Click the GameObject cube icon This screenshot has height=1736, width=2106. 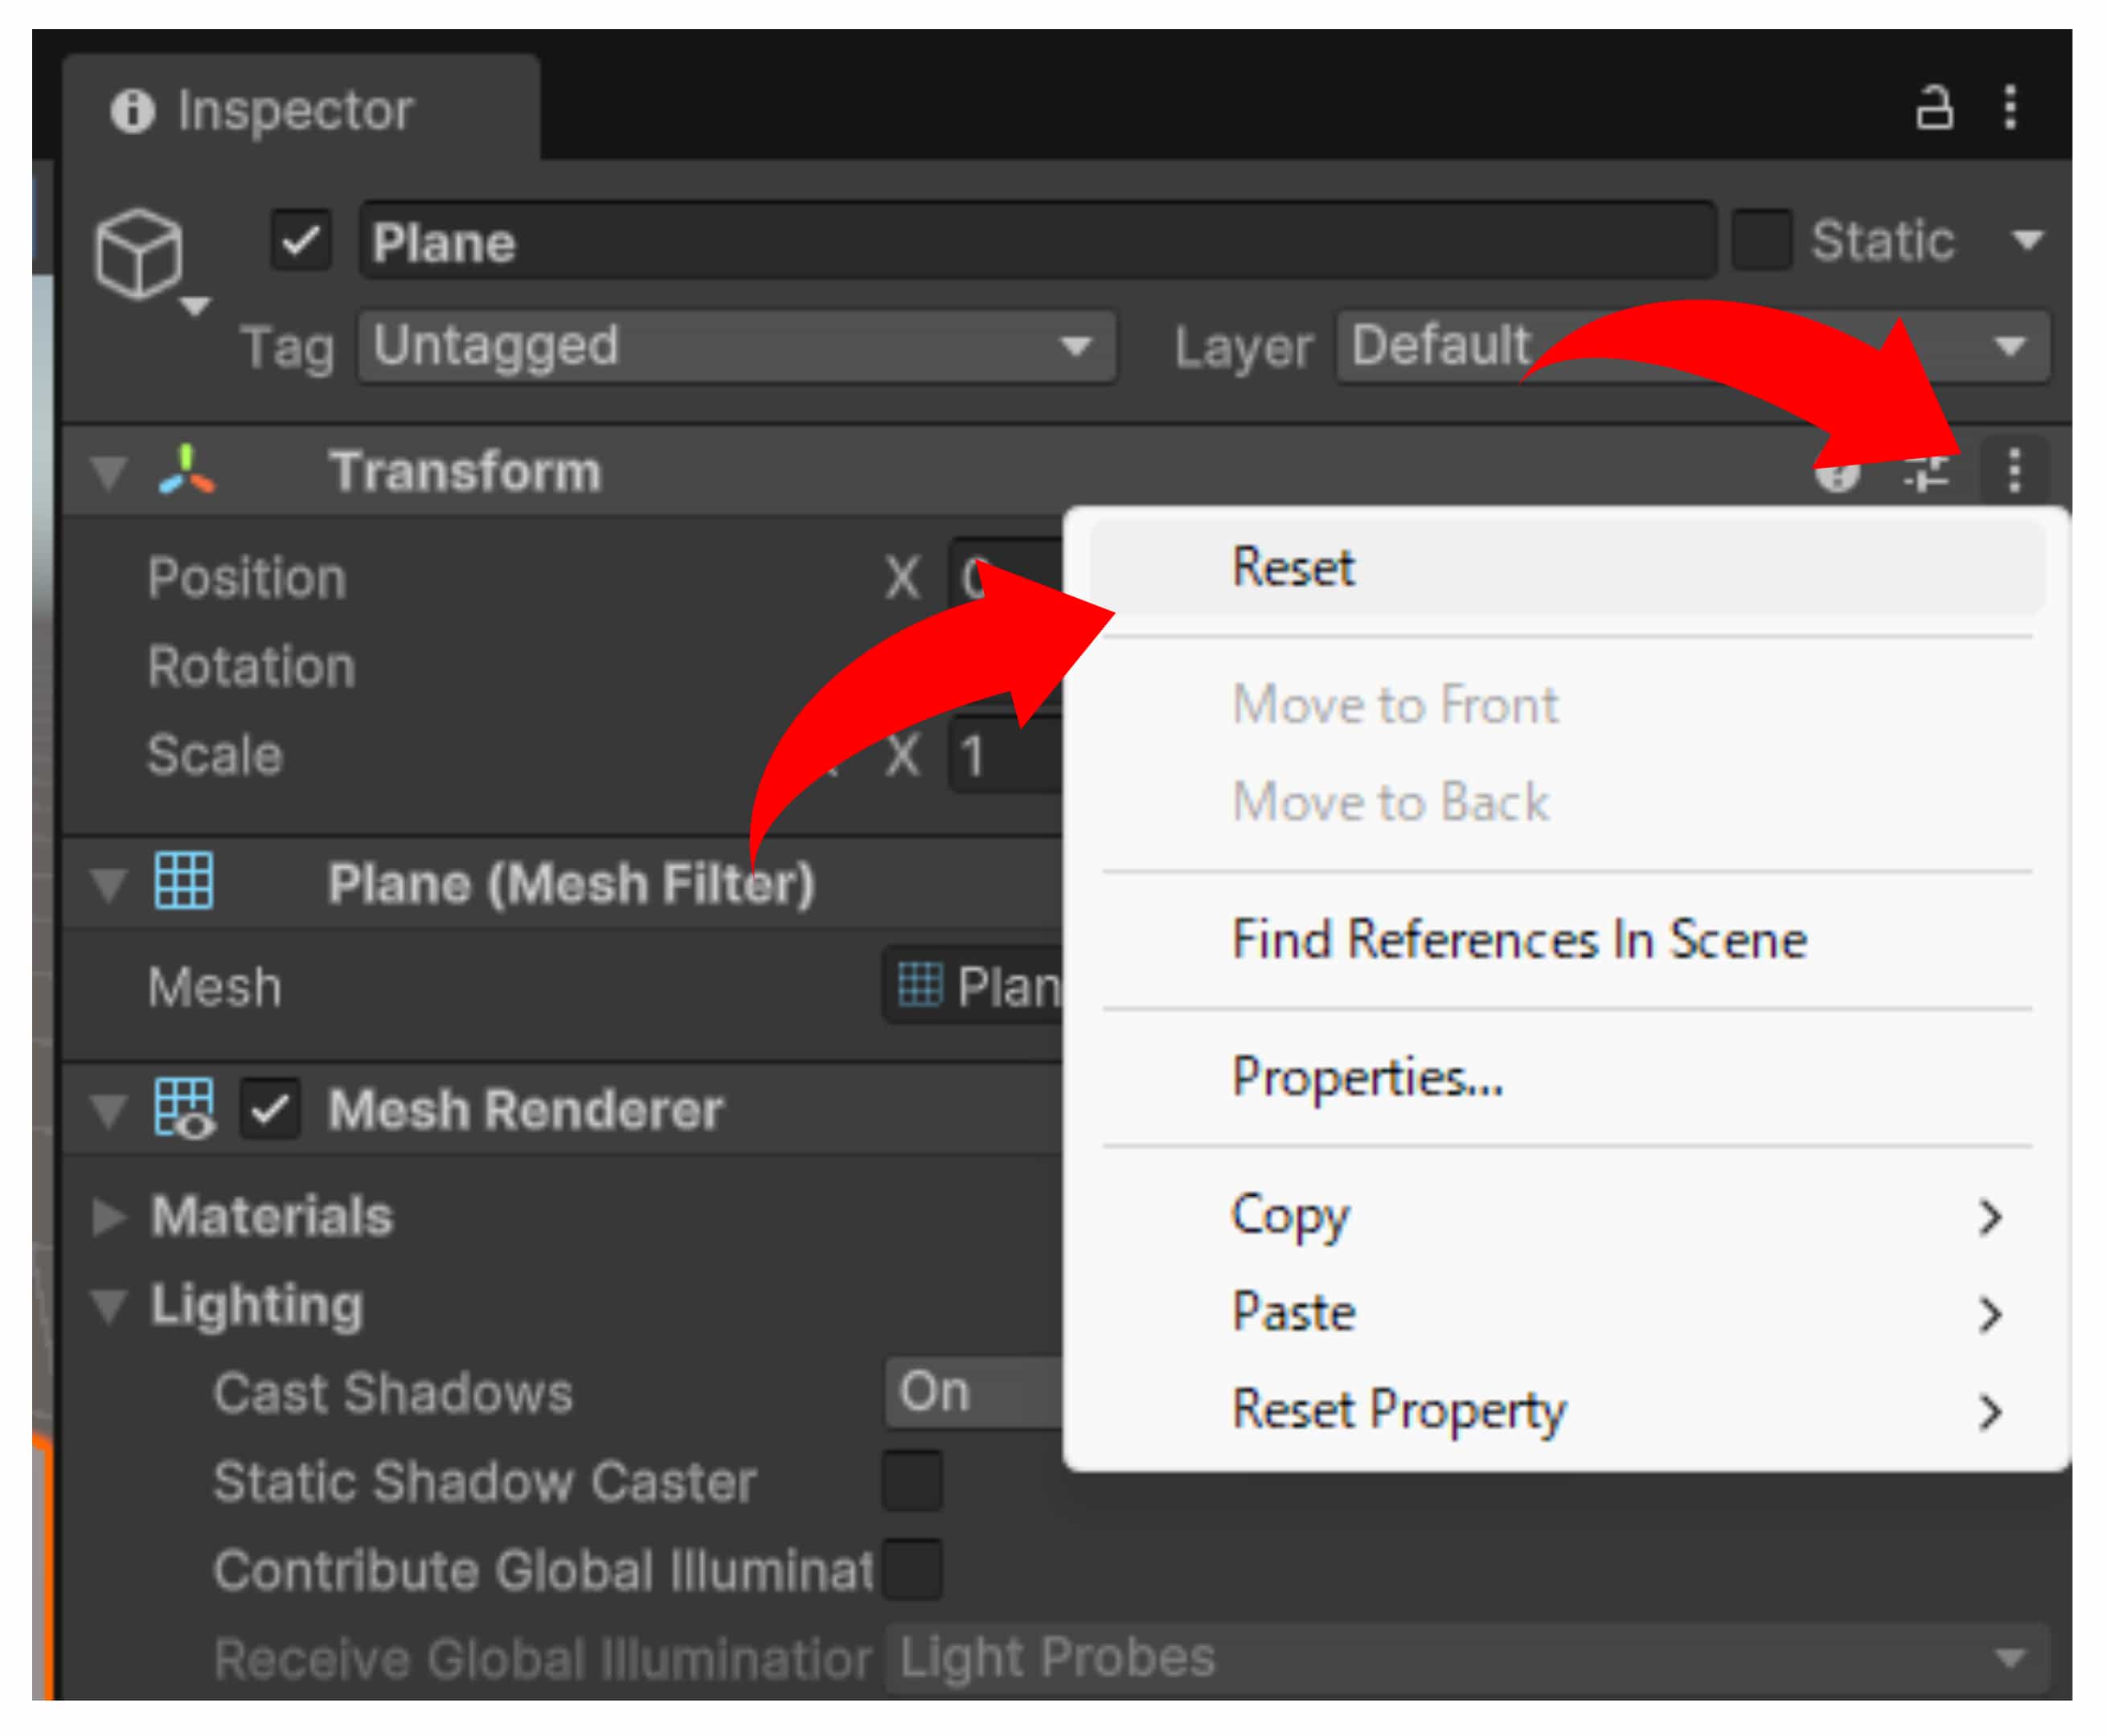139,254
